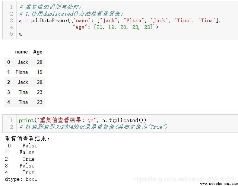238x186 pixels.
Task: Select row index 0 in the output table
Action: [x=9, y=62]
